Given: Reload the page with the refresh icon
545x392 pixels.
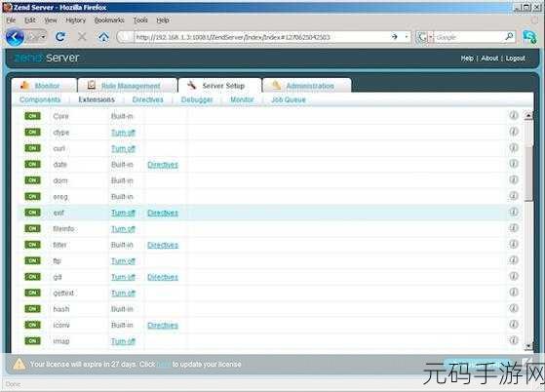Looking at the screenshot, I should 60,36.
